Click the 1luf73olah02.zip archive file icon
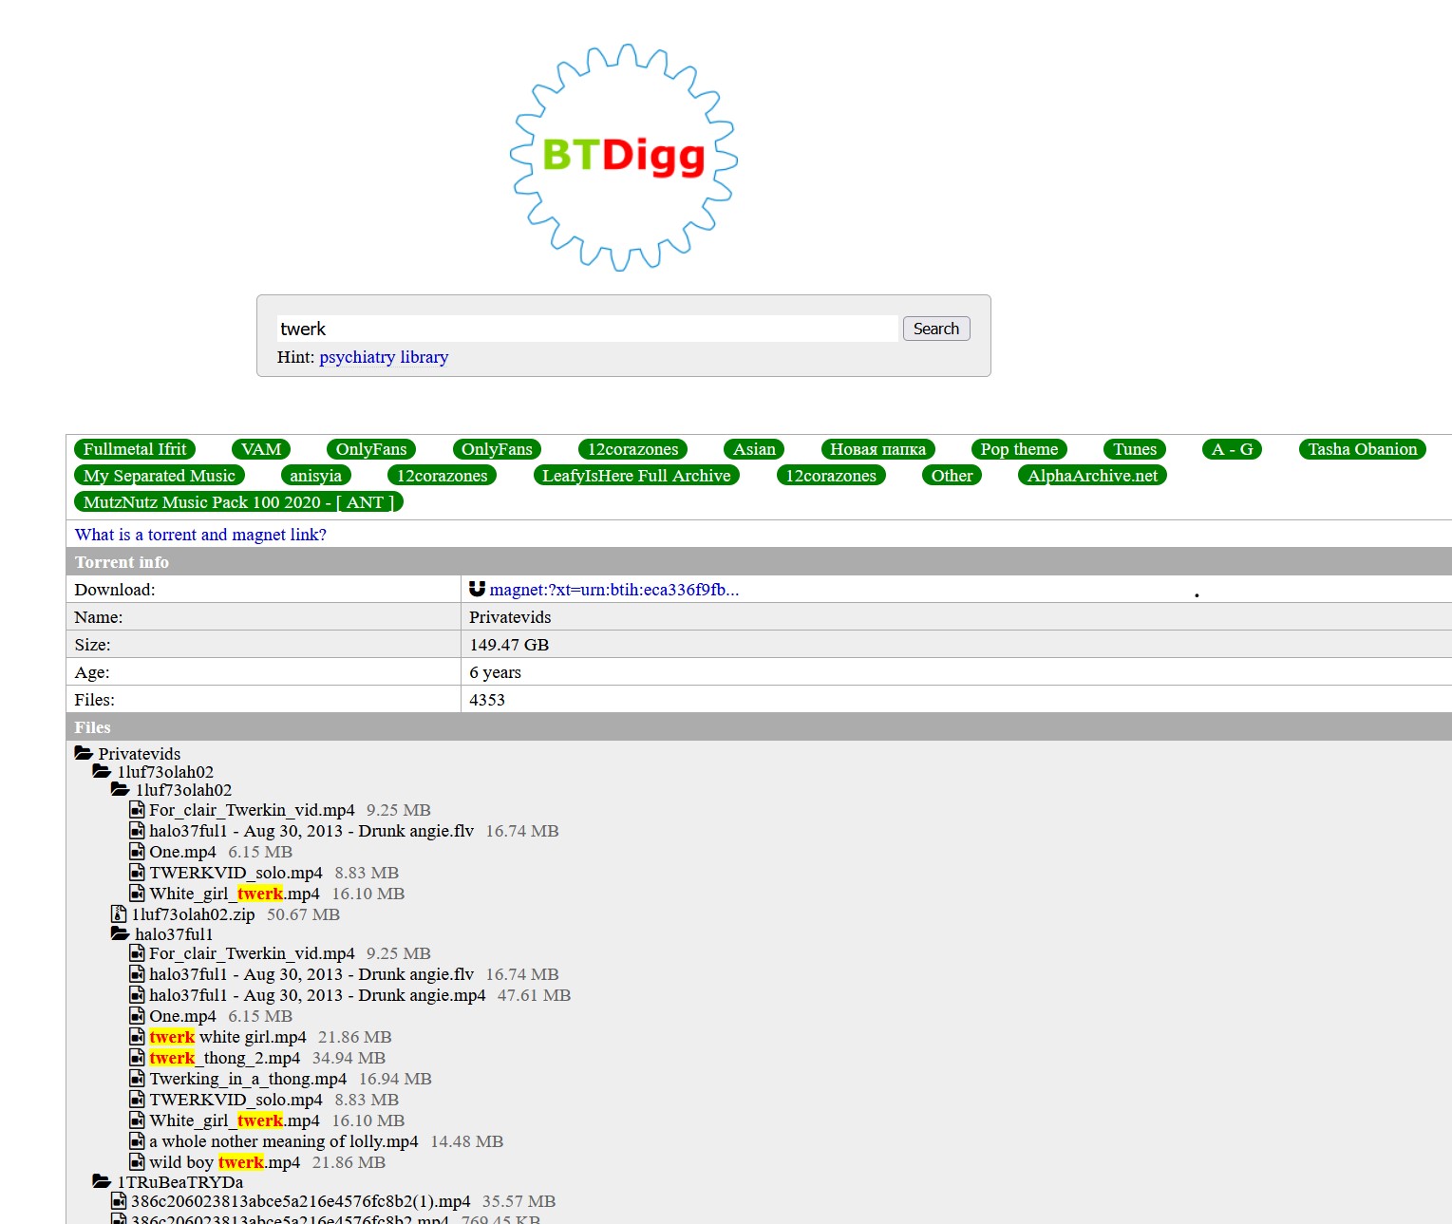Image resolution: width=1452 pixels, height=1224 pixels. click(x=119, y=914)
